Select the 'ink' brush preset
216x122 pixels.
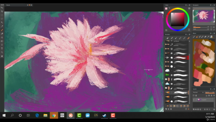[x=177, y=66]
